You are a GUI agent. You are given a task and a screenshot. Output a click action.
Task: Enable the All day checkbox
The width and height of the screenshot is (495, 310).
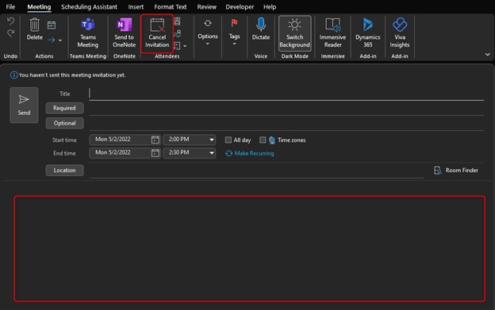click(x=228, y=140)
